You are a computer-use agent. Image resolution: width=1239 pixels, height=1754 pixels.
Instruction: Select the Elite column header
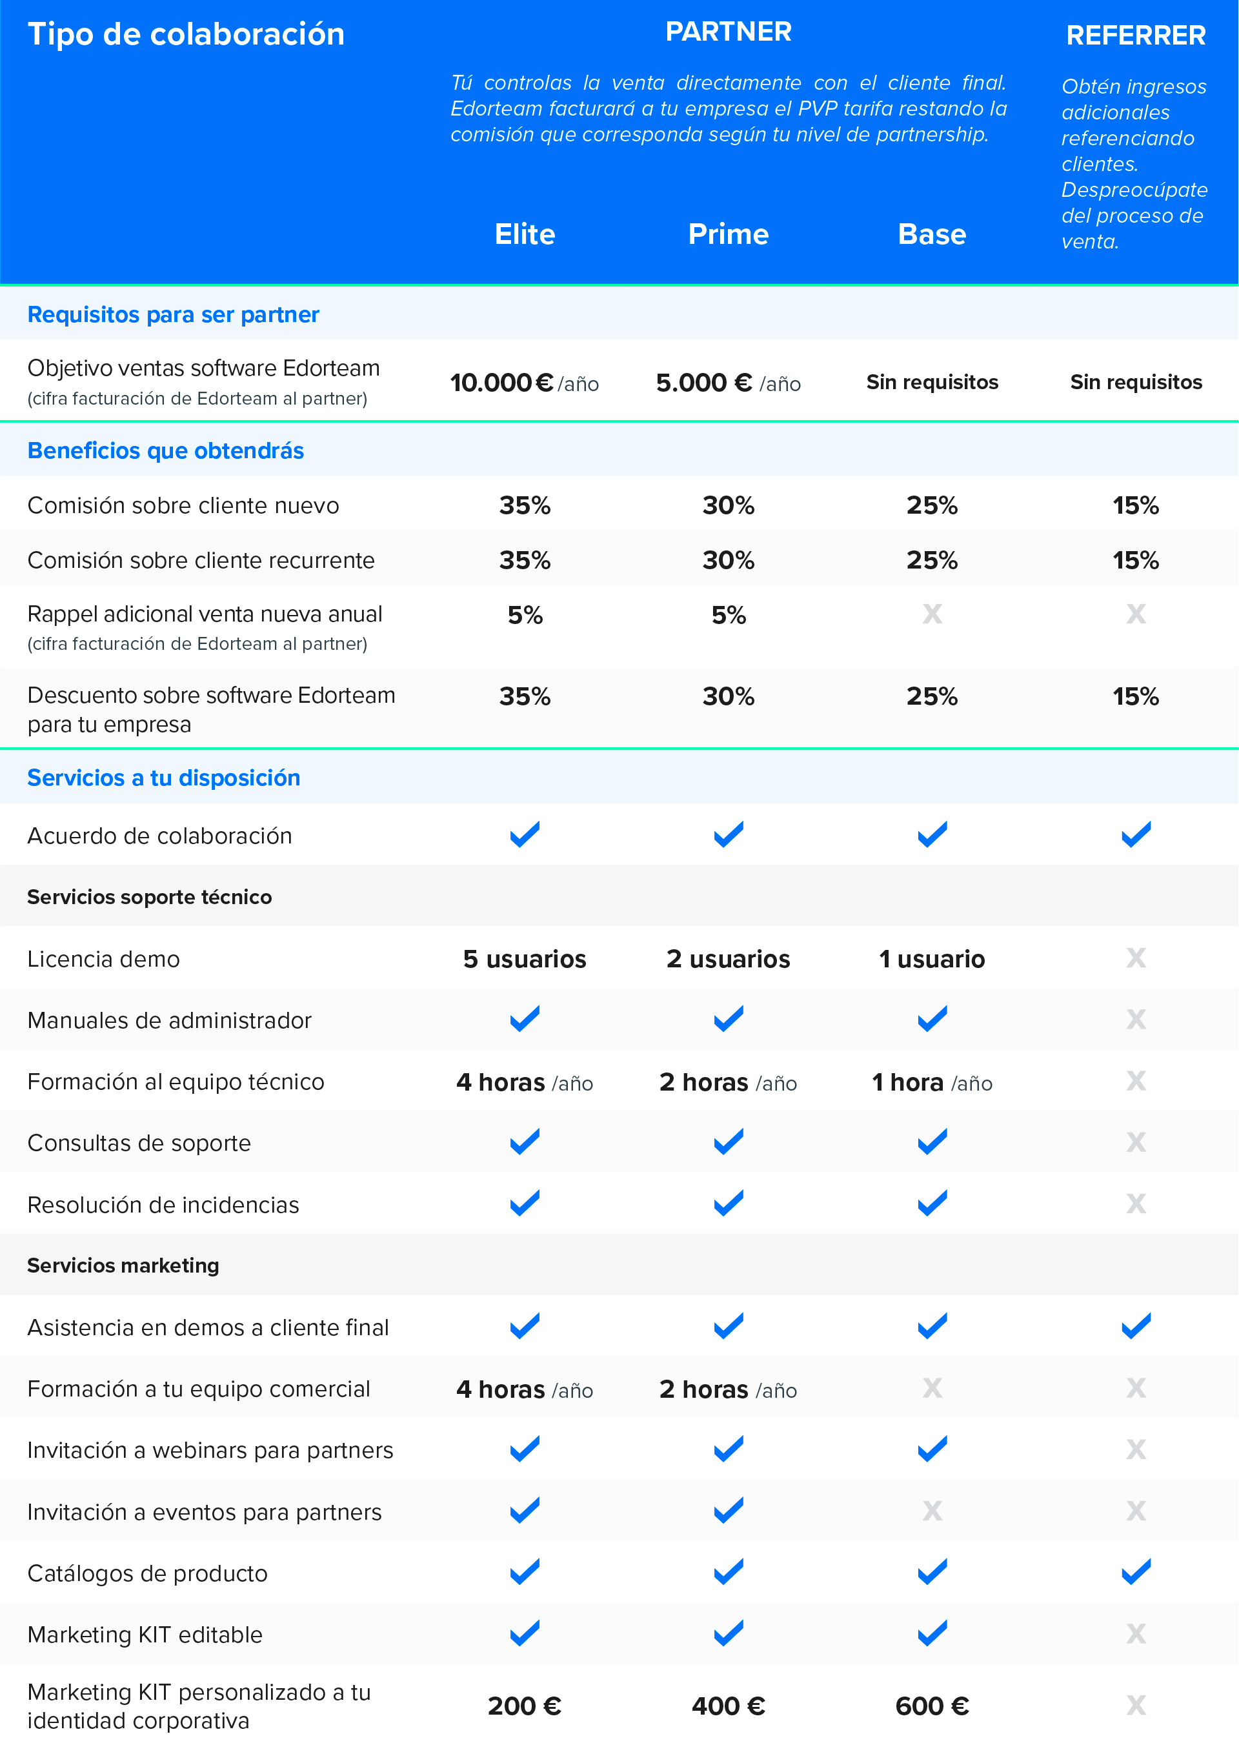point(525,234)
